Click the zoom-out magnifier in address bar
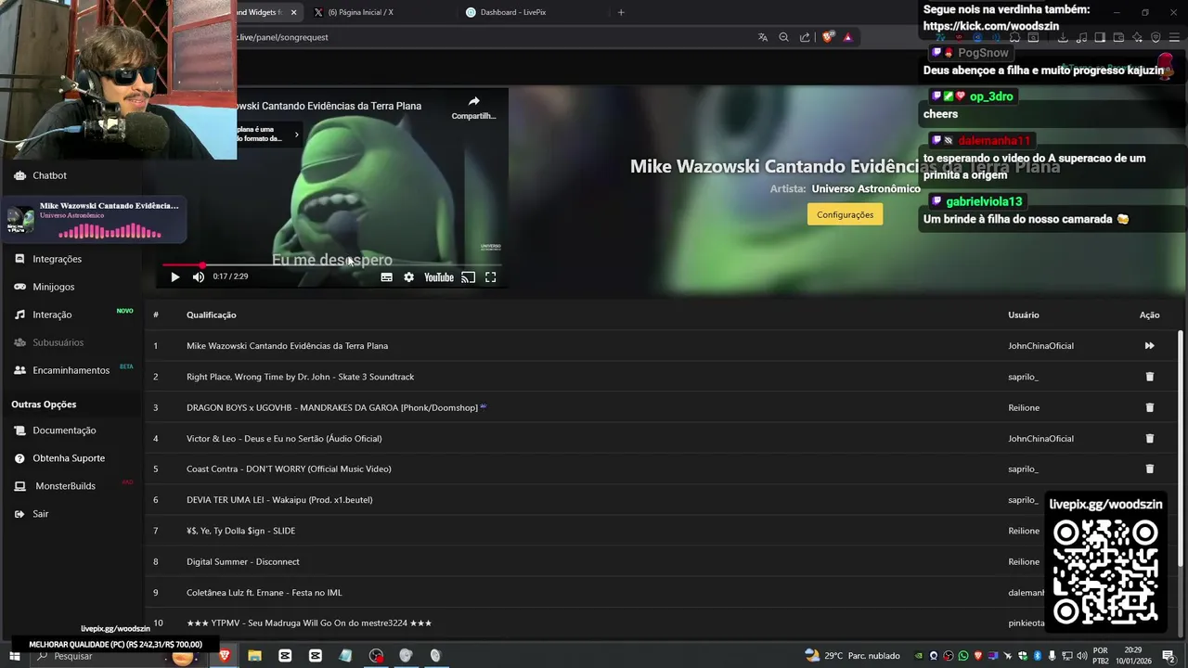 783,37
